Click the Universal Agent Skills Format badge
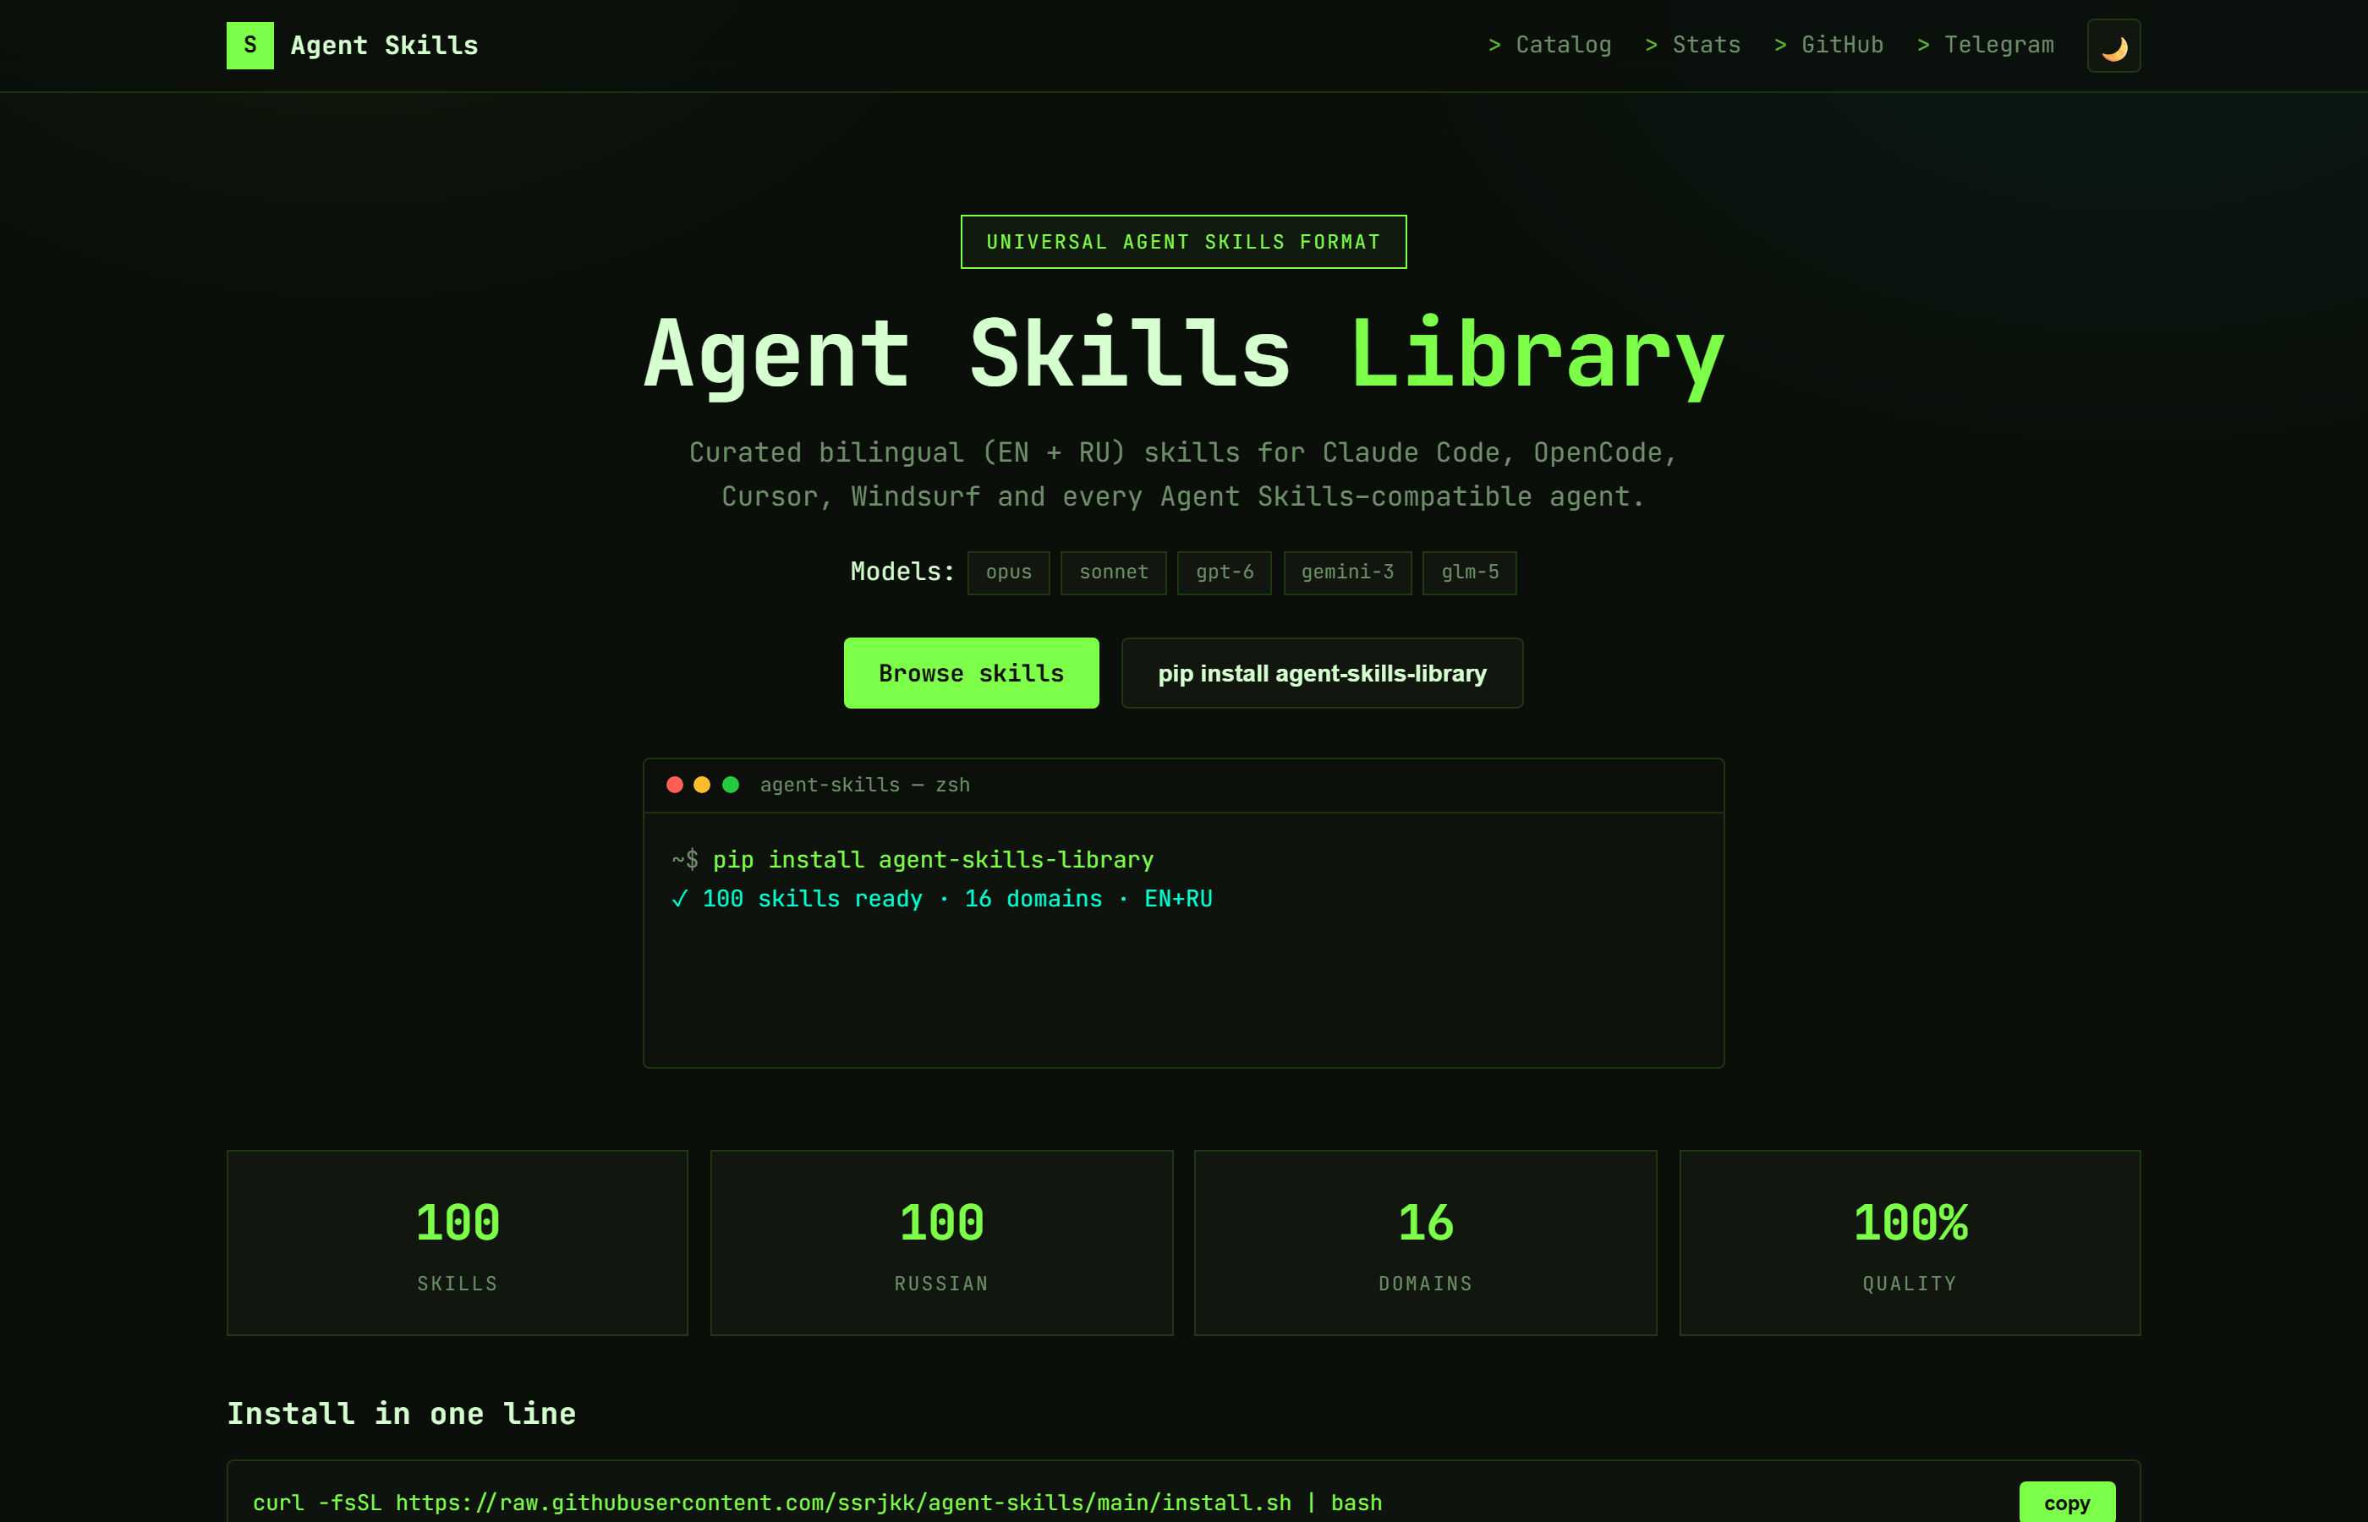 [1183, 242]
